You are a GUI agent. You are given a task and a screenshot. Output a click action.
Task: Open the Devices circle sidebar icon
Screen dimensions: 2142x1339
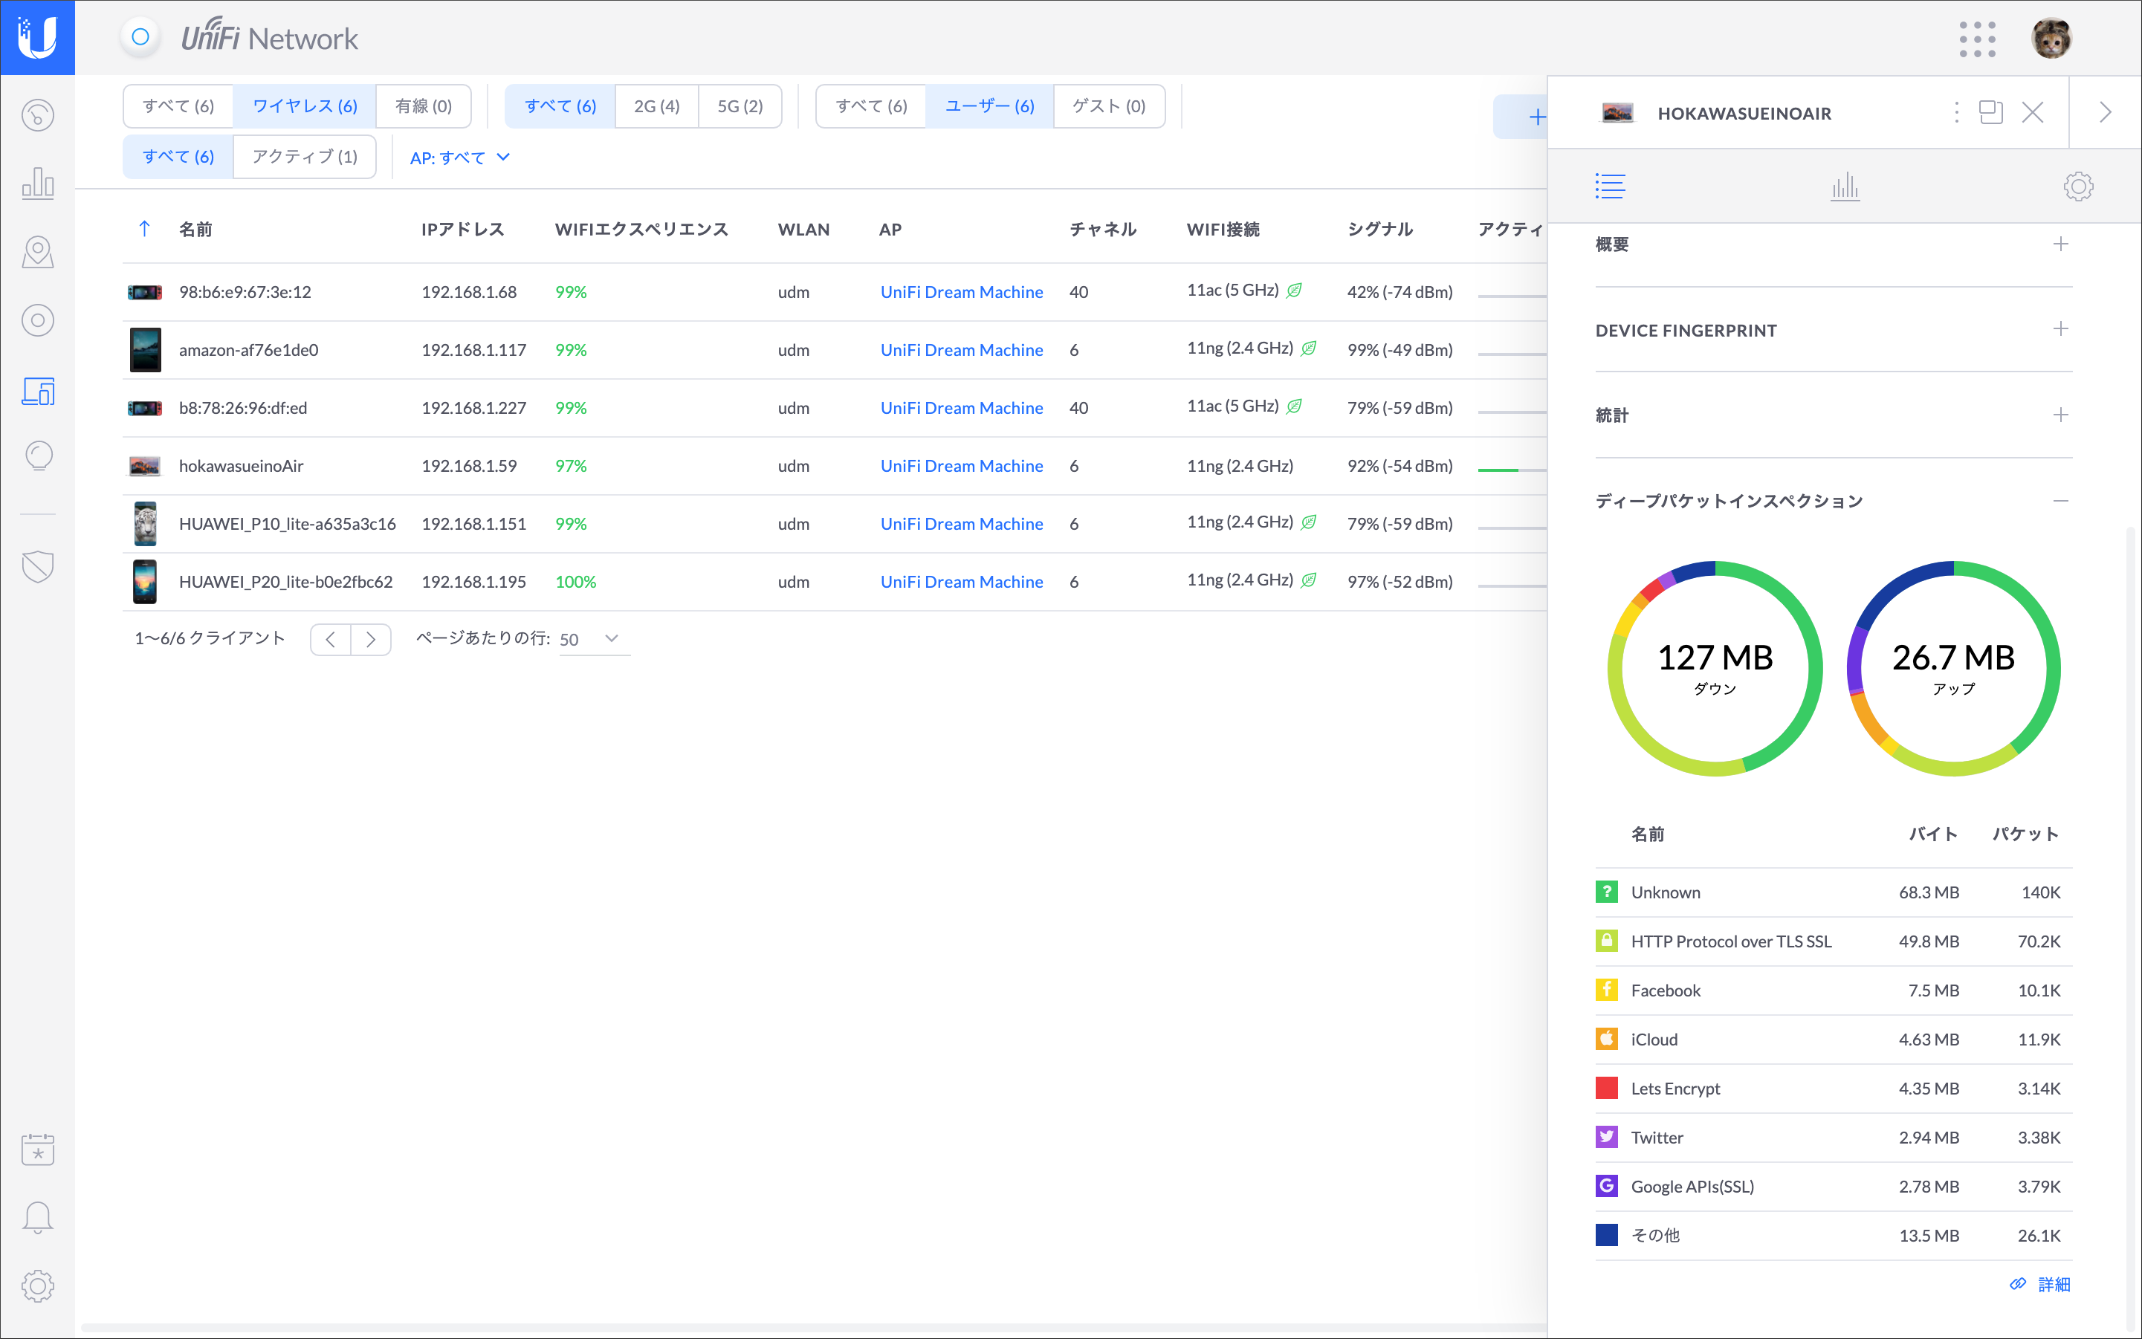(37, 320)
